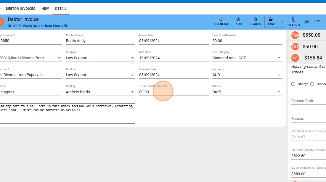Click the Add toolbar icon
The width and height of the screenshot is (326, 182).
238,19
